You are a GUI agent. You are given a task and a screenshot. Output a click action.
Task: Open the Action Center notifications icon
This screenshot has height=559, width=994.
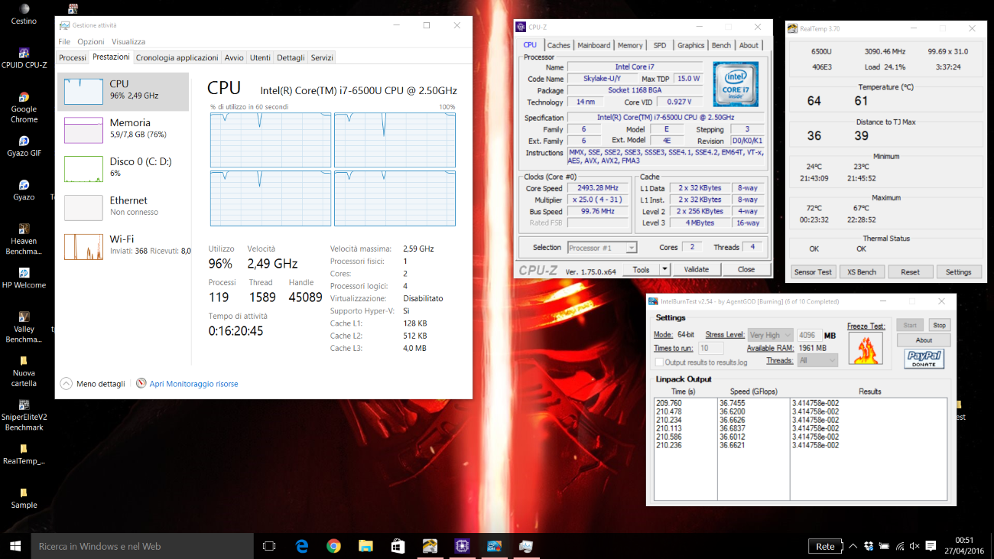tap(931, 546)
